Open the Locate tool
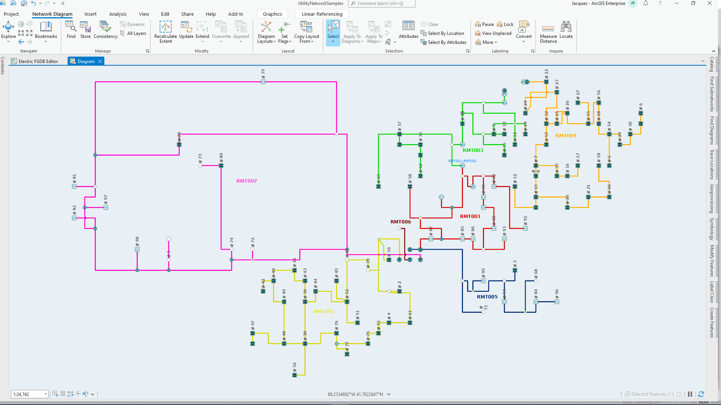The height and width of the screenshot is (405, 721). tap(566, 30)
